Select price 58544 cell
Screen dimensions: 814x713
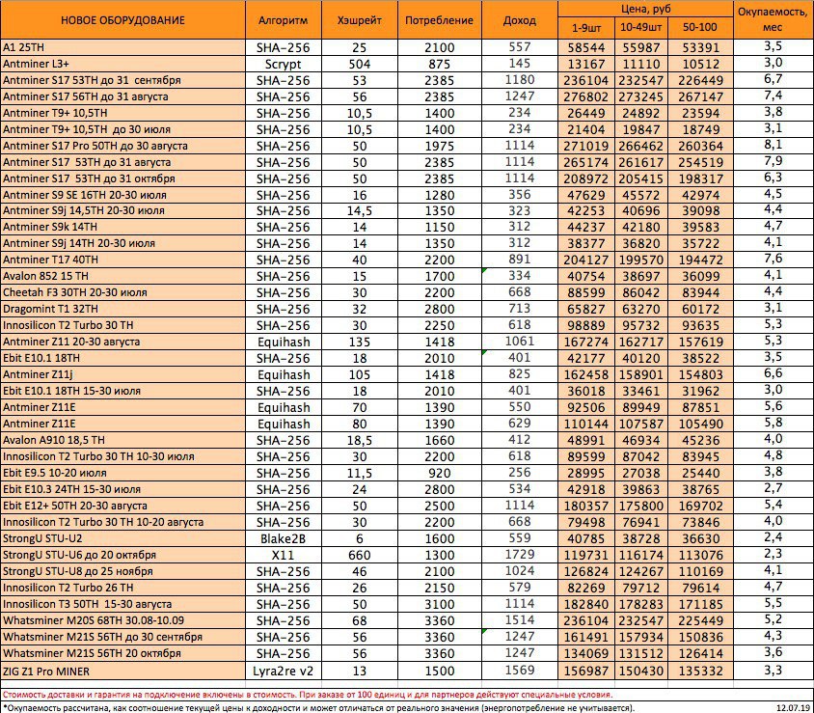pos(586,47)
